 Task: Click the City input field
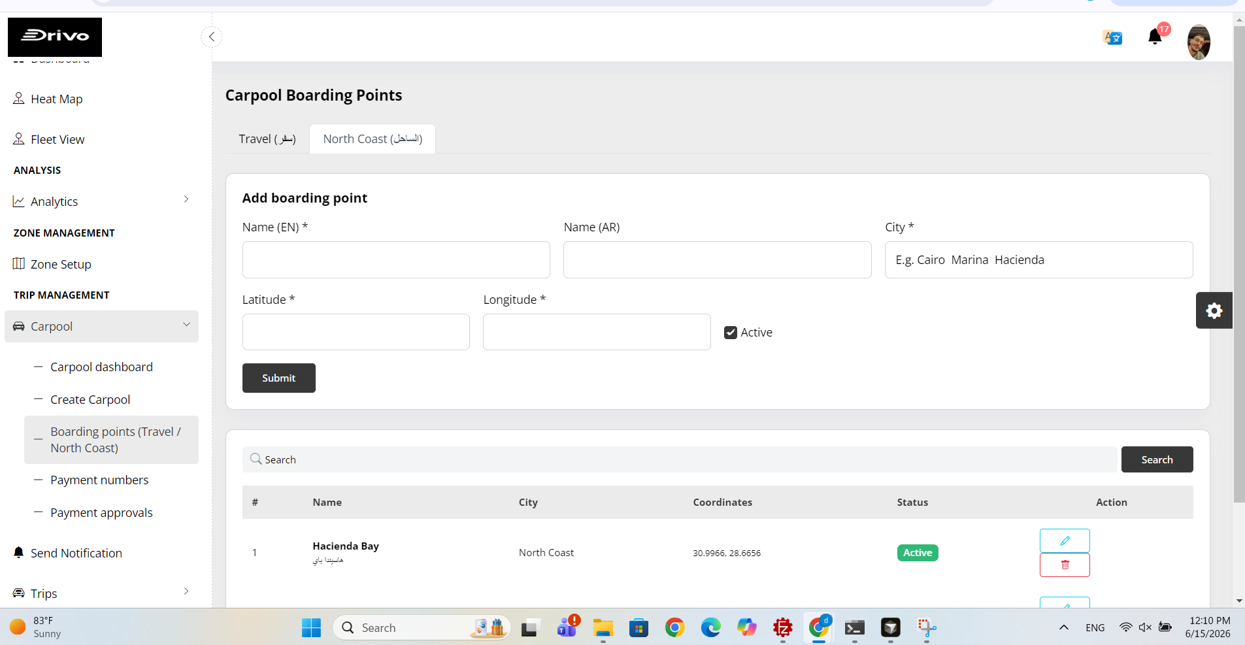[1038, 260]
